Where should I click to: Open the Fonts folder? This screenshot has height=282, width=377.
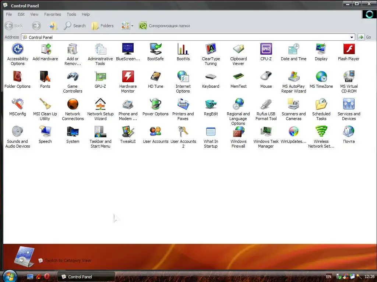coord(45,80)
